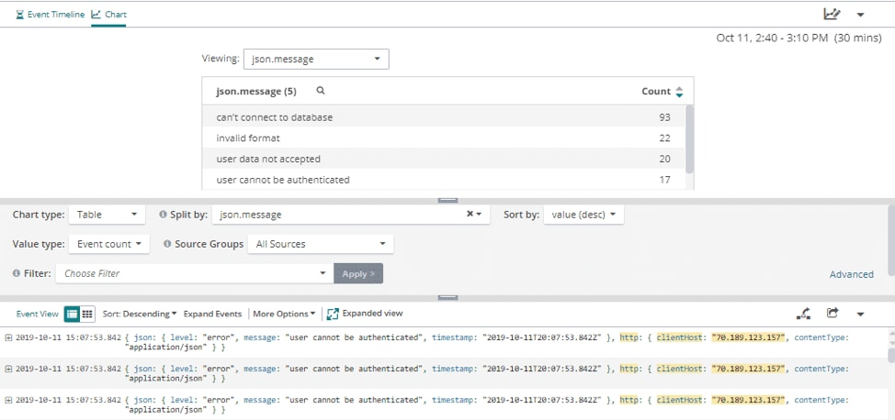The width and height of the screenshot is (895, 420).
Task: Clear the Split by json.message selection
Action: coord(470,215)
